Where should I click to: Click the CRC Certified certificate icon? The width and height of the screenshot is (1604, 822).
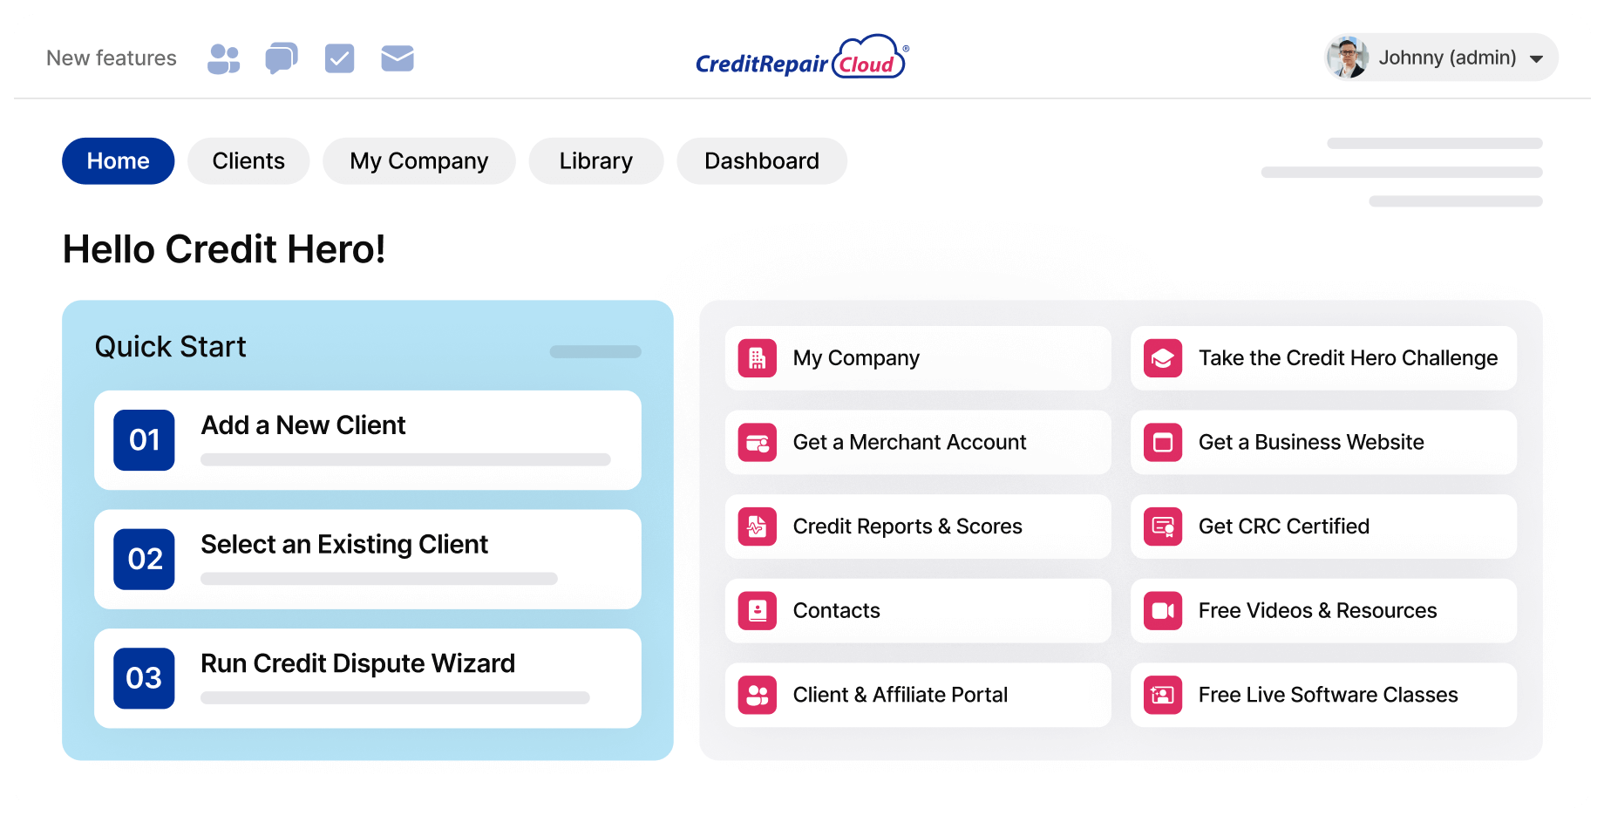[1163, 526]
